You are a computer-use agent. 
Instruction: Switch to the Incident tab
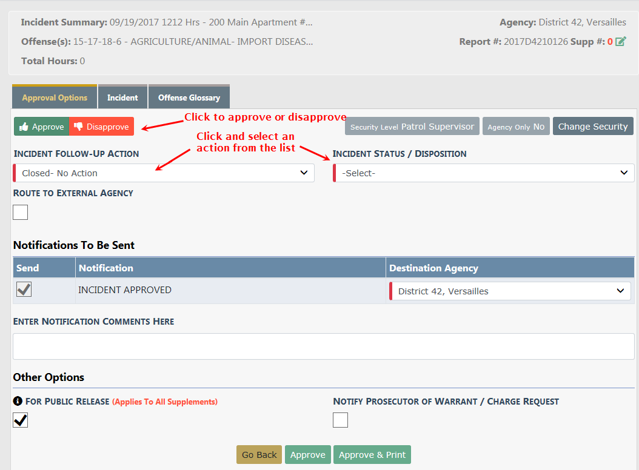[122, 98]
